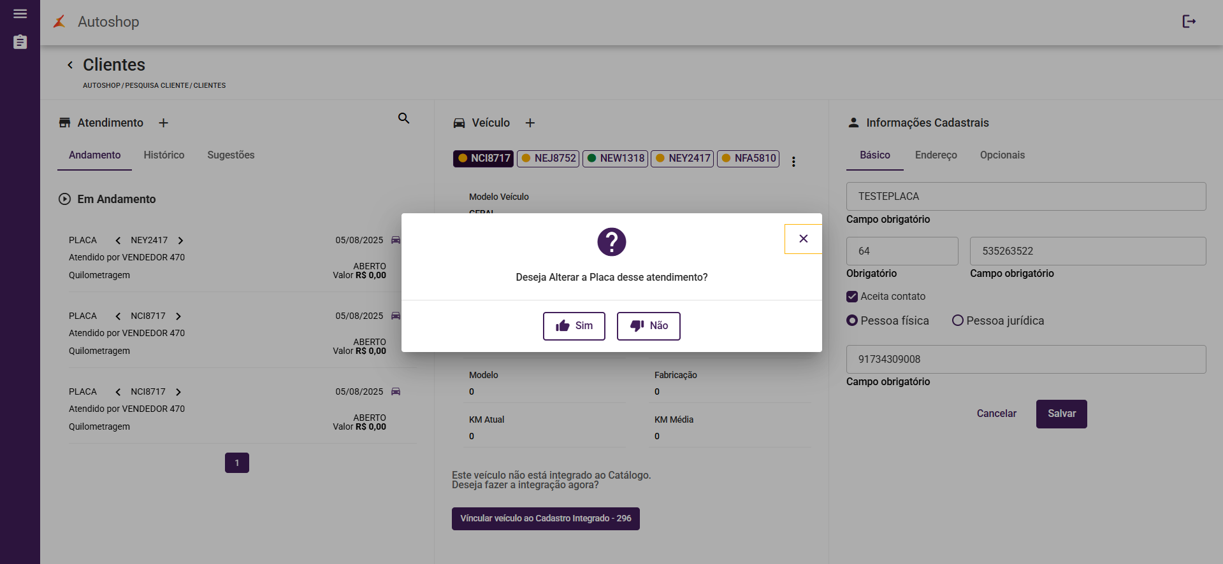Click the clipboard icon in sidebar

click(20, 42)
